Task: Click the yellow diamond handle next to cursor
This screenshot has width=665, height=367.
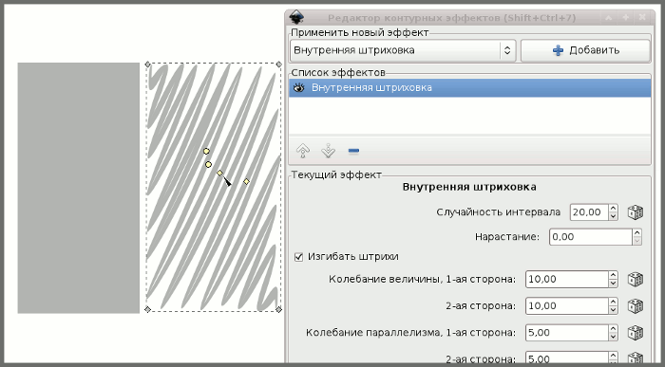Action: tap(219, 173)
